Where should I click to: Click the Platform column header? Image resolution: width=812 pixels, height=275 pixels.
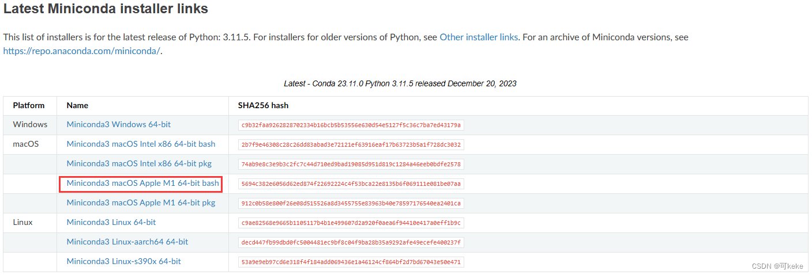[x=29, y=105]
